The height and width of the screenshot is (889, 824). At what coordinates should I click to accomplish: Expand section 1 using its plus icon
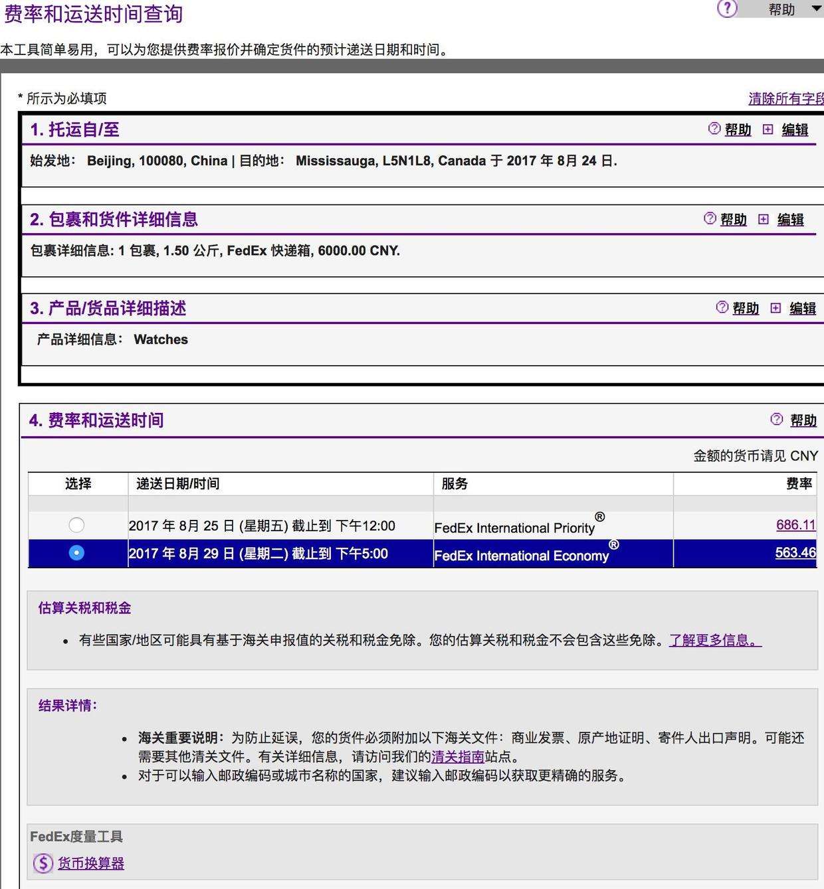point(768,129)
